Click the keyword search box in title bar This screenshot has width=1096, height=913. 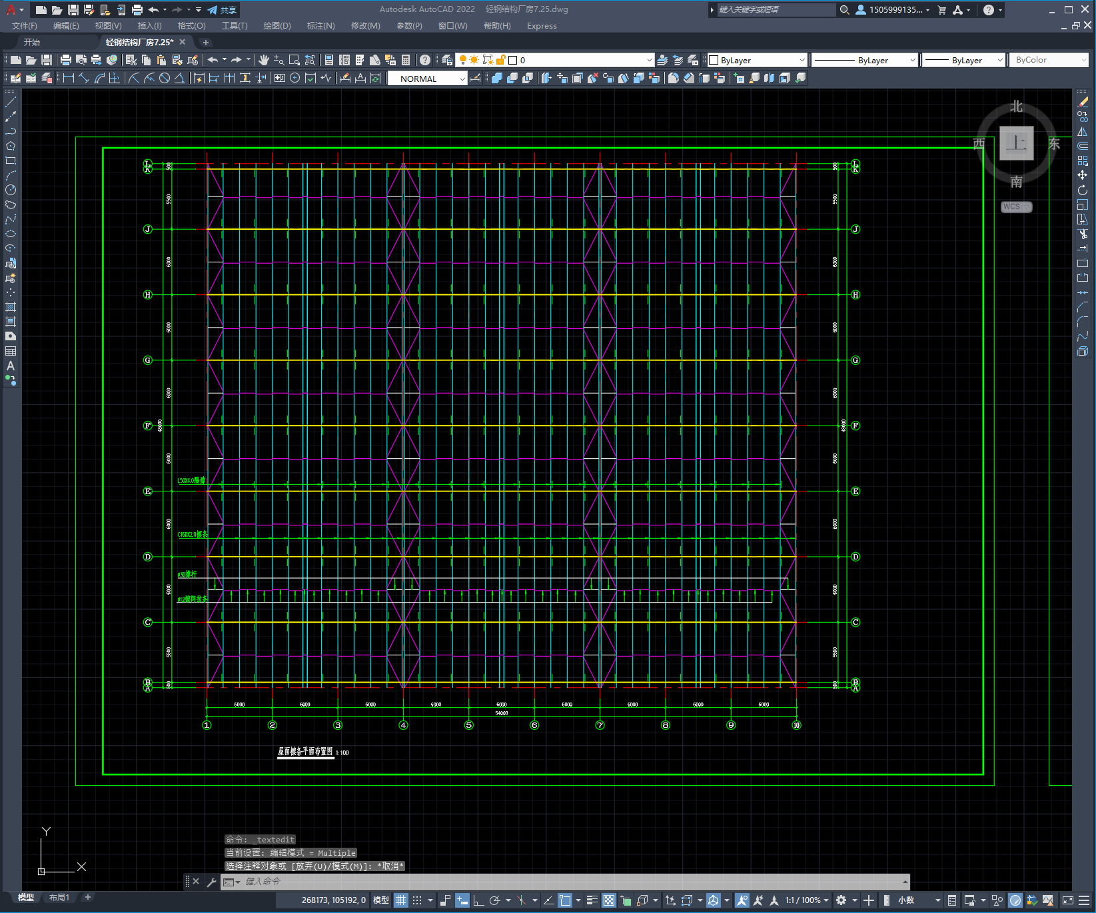click(776, 9)
